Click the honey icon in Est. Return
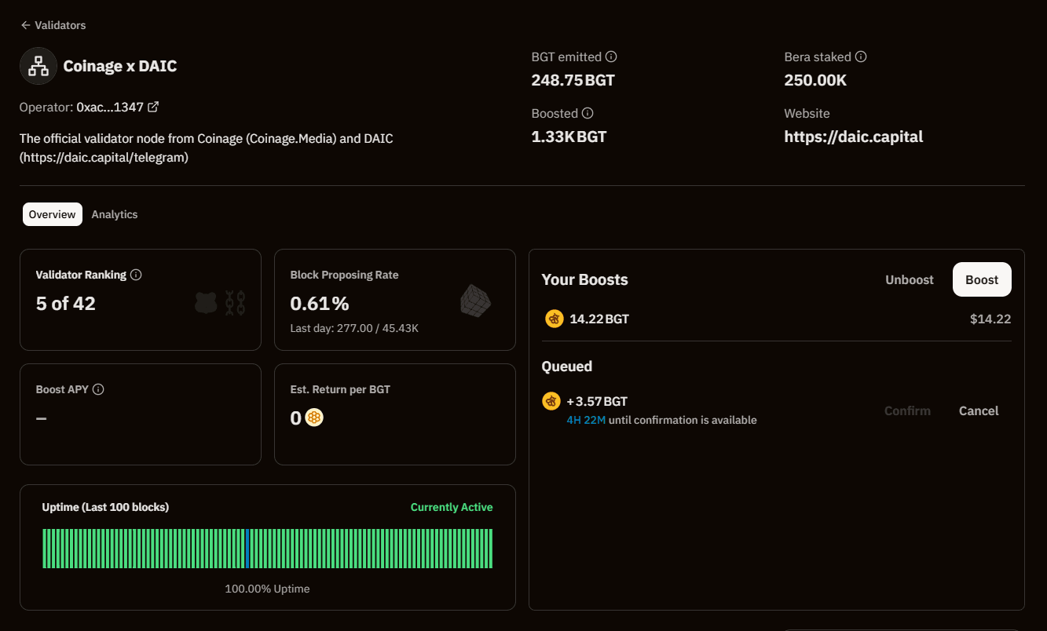1047x631 pixels. [314, 418]
